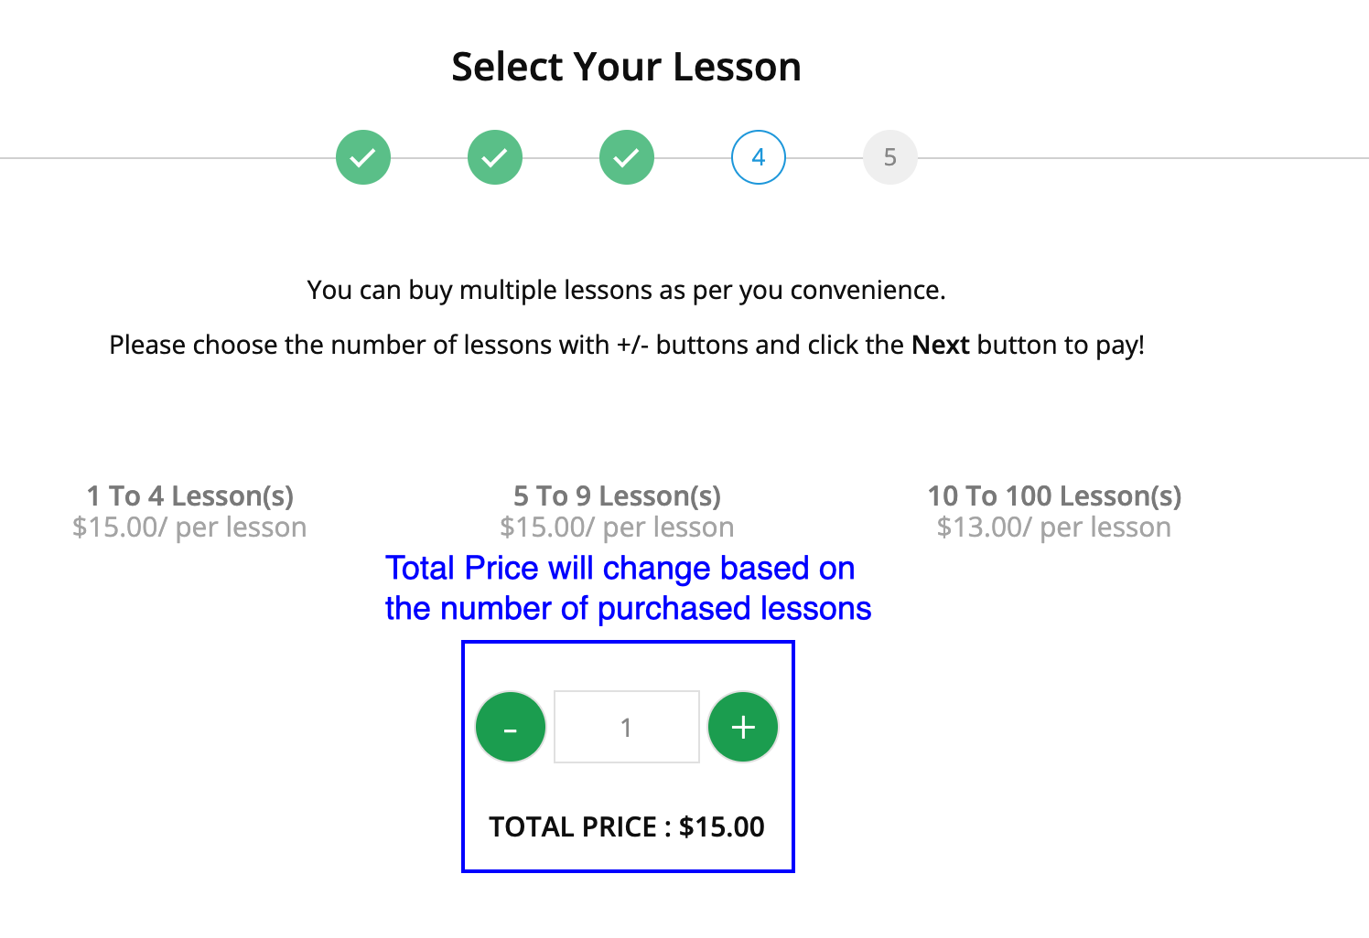Decrease lesson count with the minus button

coord(511,728)
